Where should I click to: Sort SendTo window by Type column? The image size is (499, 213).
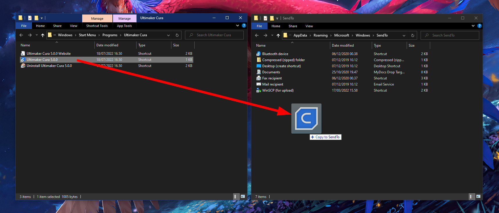pos(389,45)
